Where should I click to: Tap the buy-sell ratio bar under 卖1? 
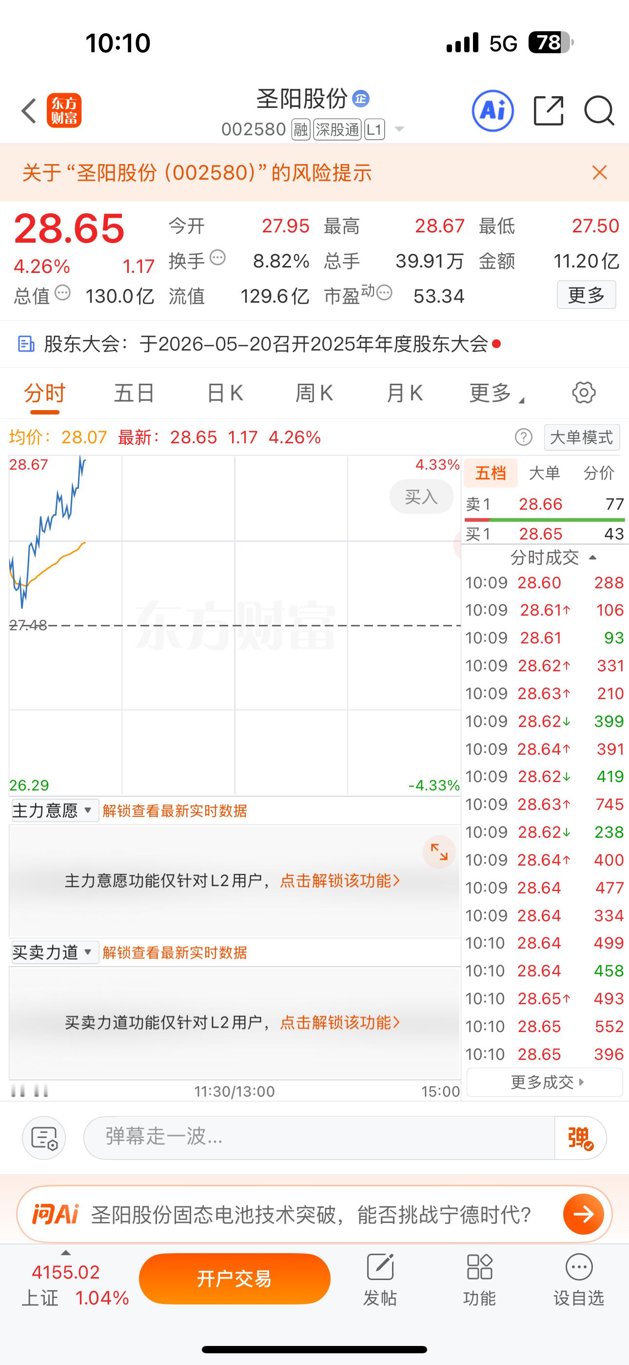pos(544,519)
